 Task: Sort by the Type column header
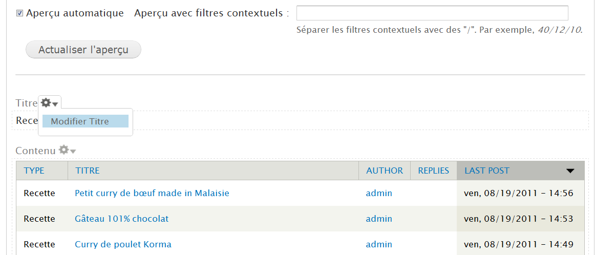tap(34, 171)
